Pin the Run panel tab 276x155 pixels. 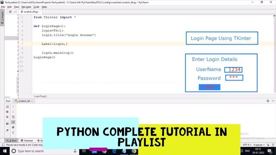tap(7, 130)
